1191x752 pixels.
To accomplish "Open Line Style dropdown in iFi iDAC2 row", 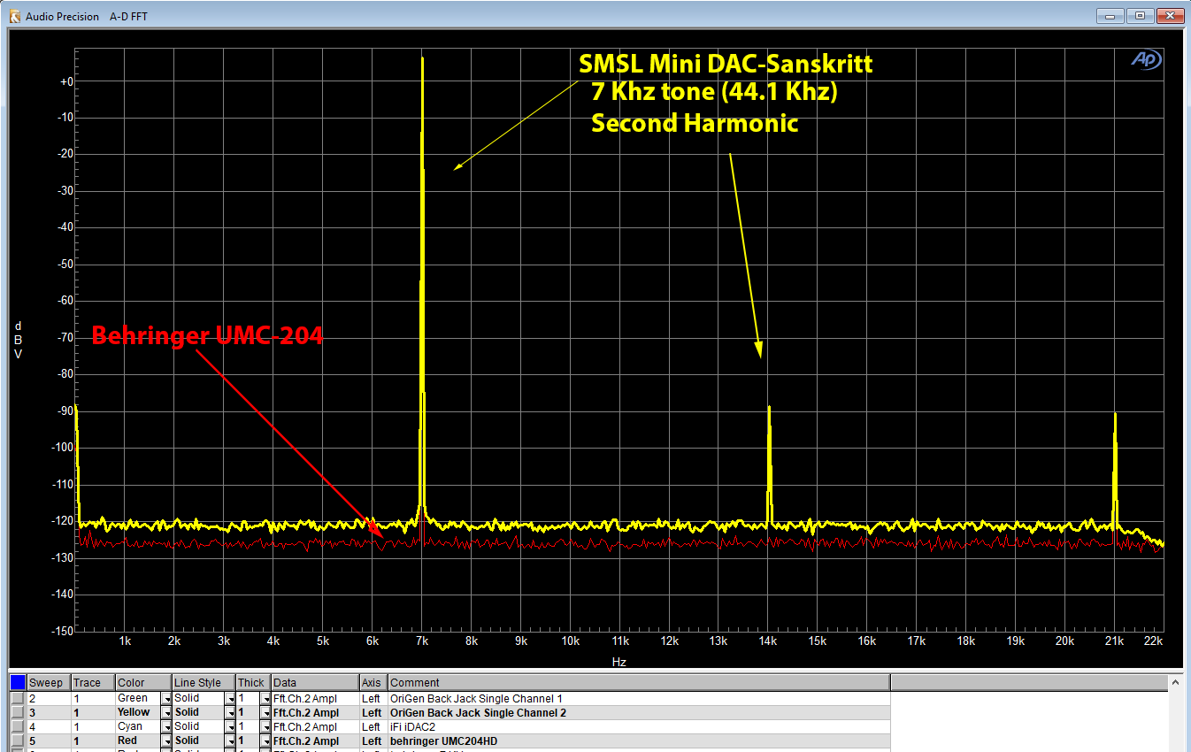I will [230, 727].
